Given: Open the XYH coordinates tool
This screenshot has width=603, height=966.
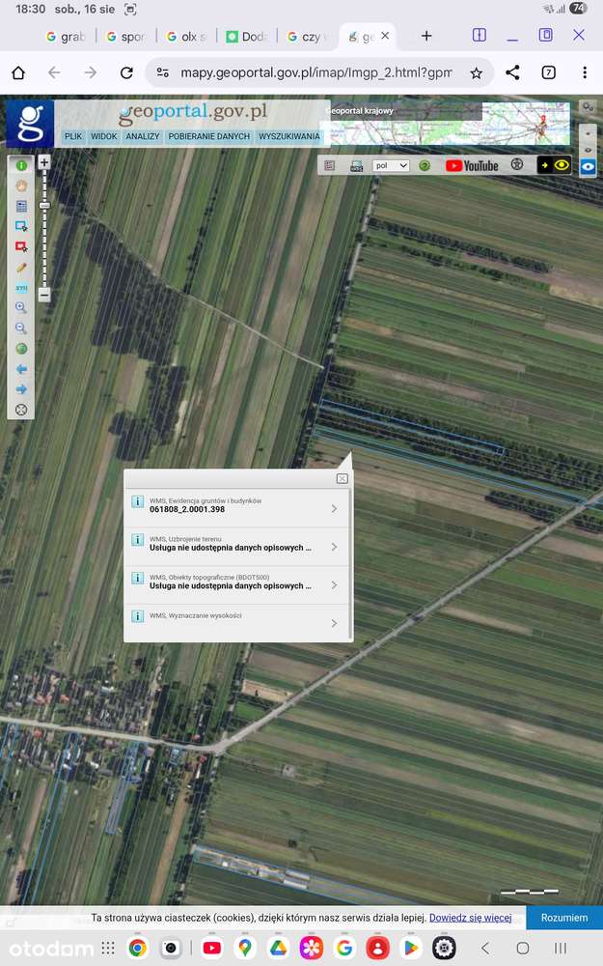Looking at the screenshot, I should point(21,288).
